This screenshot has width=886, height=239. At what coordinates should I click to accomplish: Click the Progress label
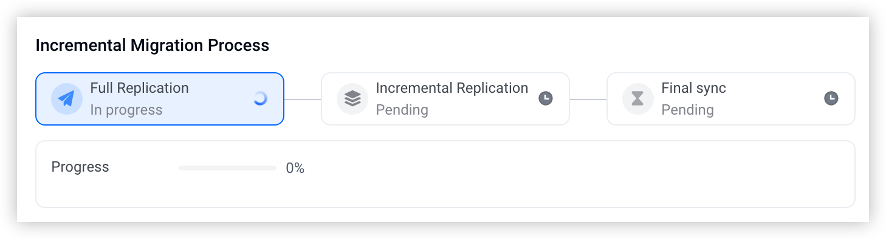[x=80, y=167]
